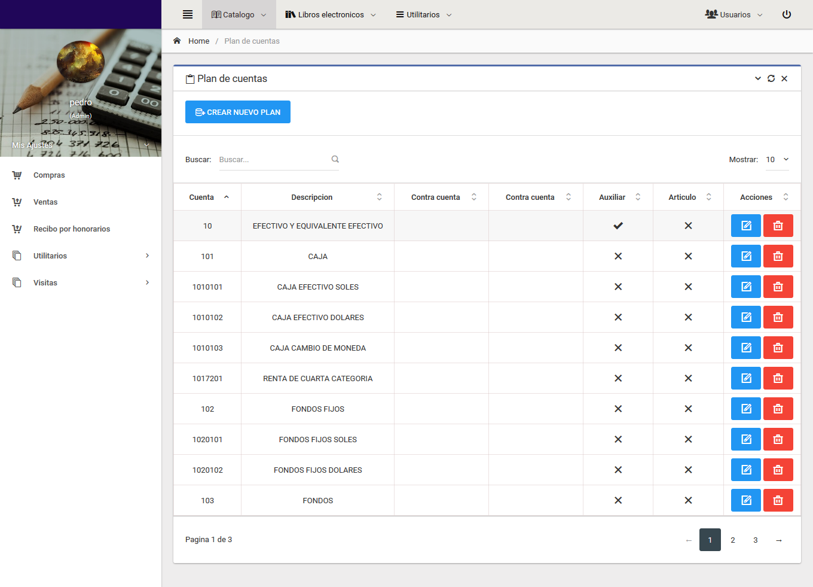Edit the CAJA account row
Viewport: 813px width, 587px height.
(x=745, y=256)
